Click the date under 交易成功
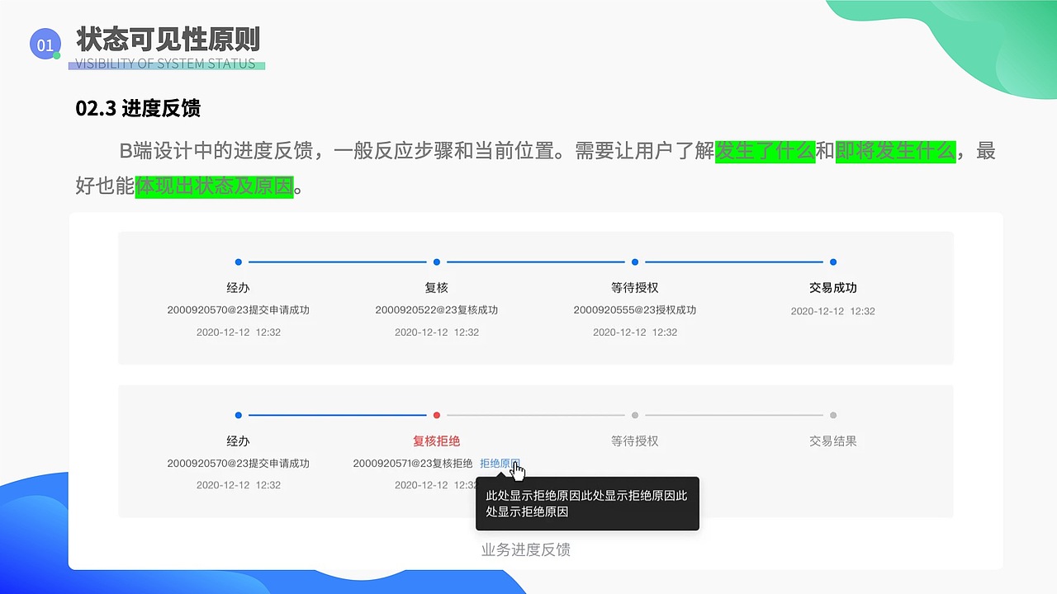The image size is (1057, 594). click(x=833, y=311)
